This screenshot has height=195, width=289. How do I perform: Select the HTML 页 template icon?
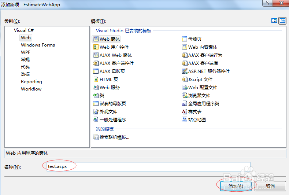96,79
